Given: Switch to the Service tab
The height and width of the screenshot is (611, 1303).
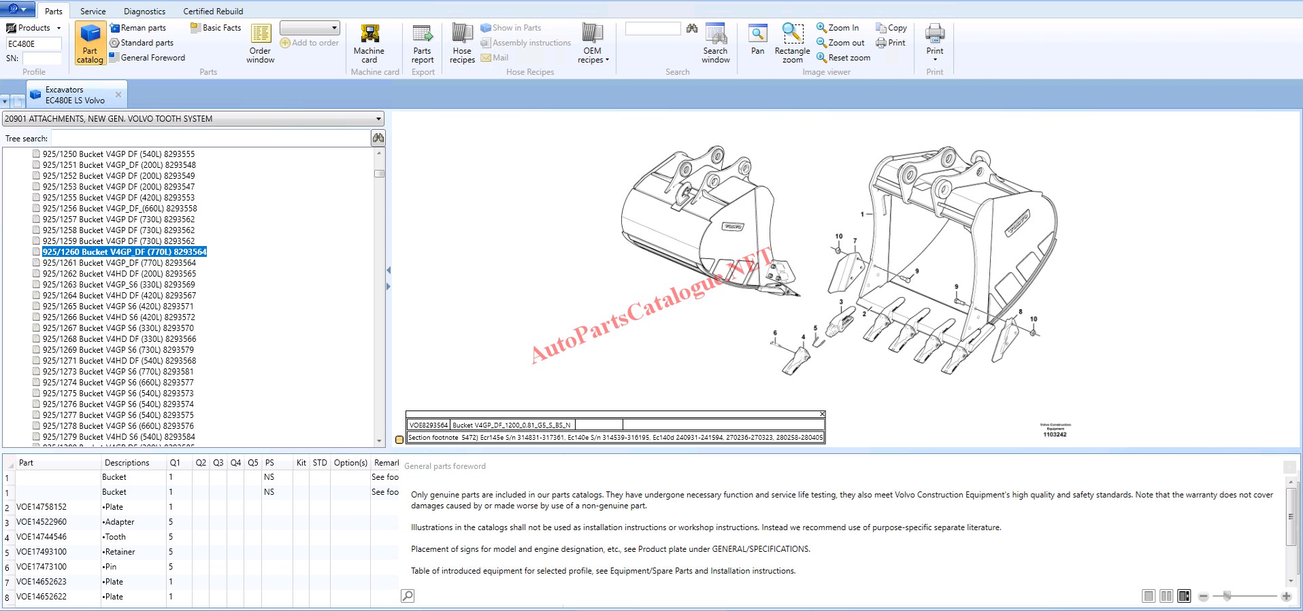Looking at the screenshot, I should tap(93, 12).
